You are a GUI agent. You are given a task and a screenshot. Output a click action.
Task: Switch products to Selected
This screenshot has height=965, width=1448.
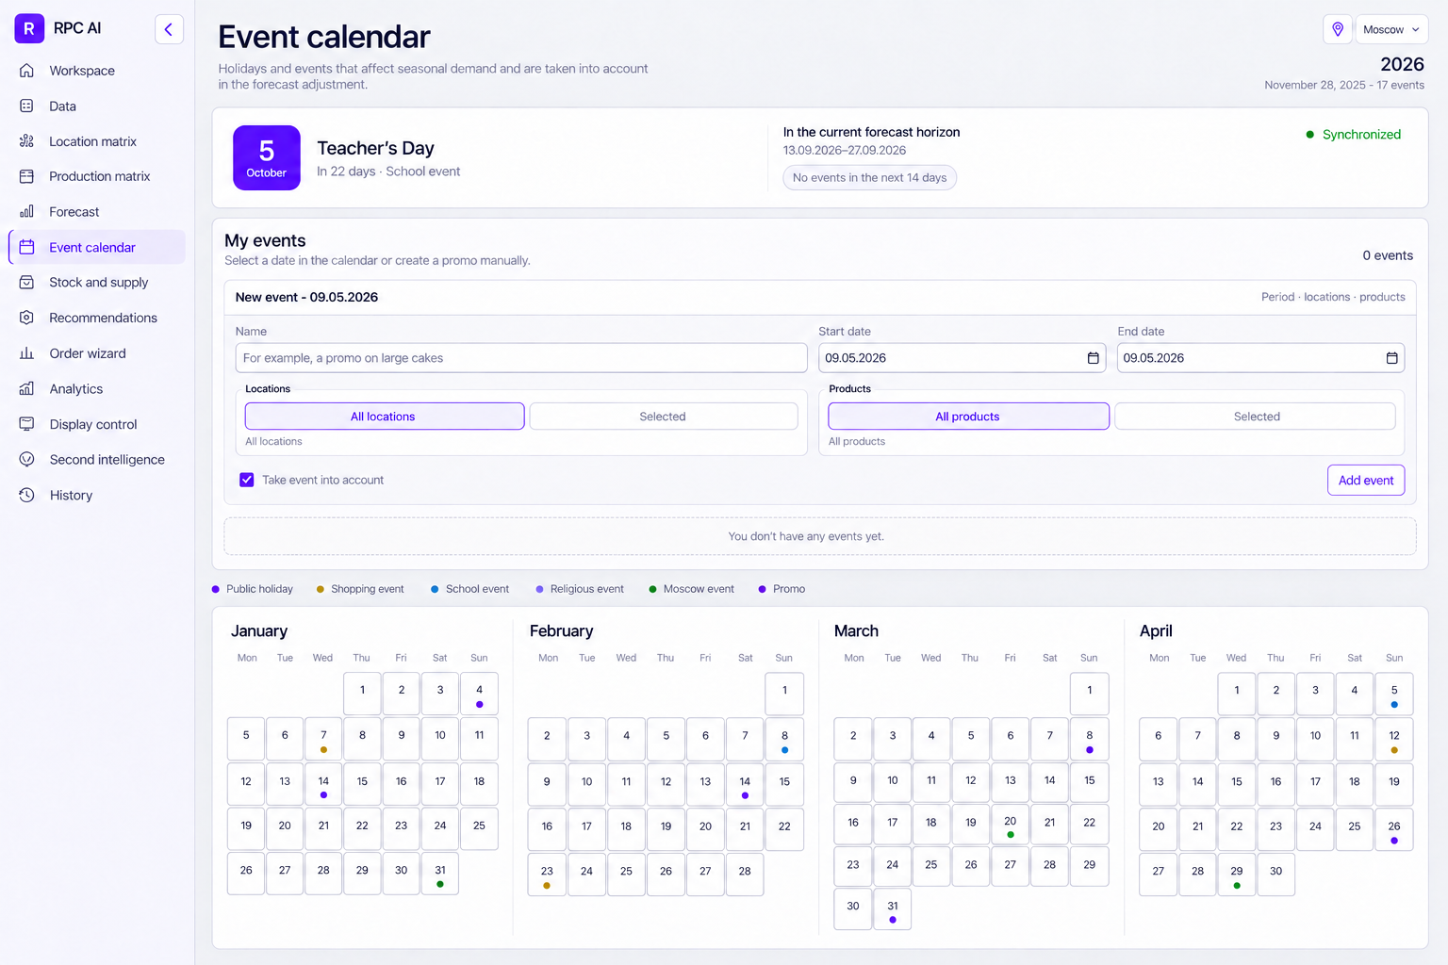(1256, 417)
